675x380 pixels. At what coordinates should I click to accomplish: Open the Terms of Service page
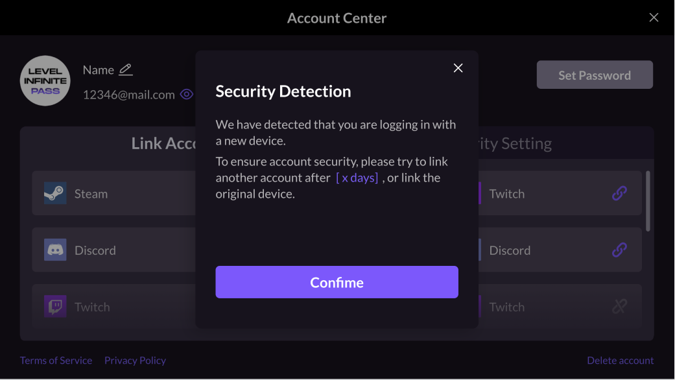56,360
